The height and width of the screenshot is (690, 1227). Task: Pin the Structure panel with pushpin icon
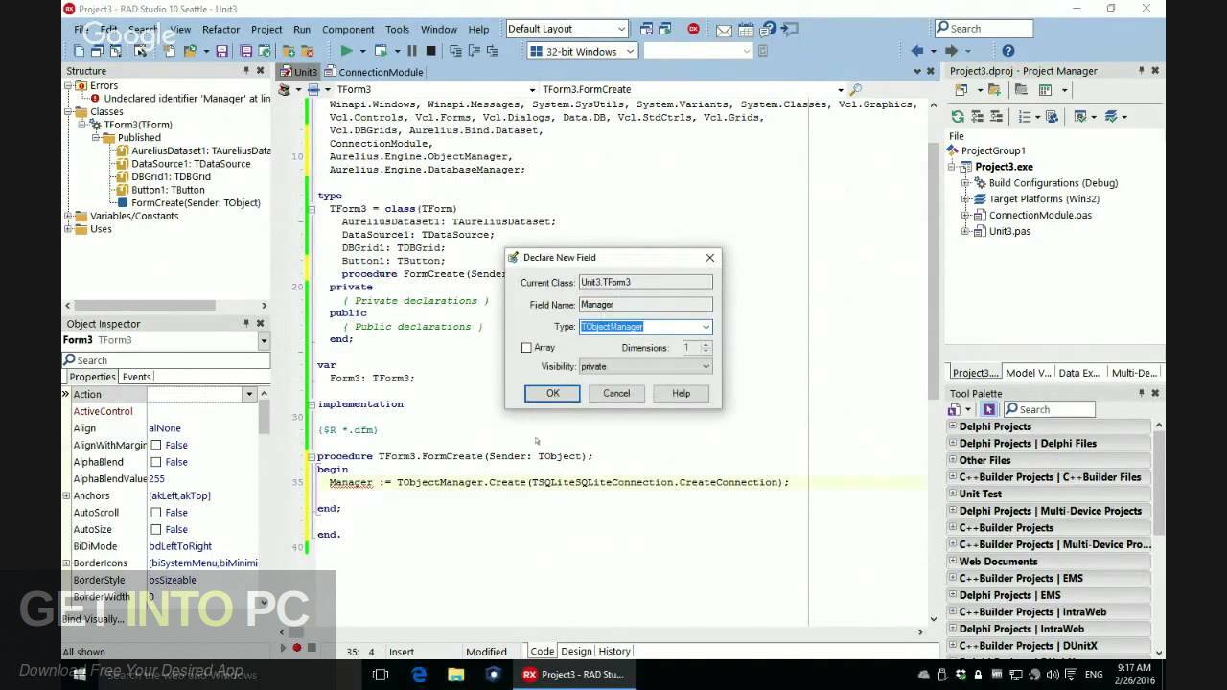[x=246, y=70]
